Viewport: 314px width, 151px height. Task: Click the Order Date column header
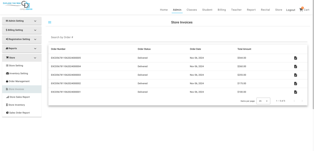[195, 49]
